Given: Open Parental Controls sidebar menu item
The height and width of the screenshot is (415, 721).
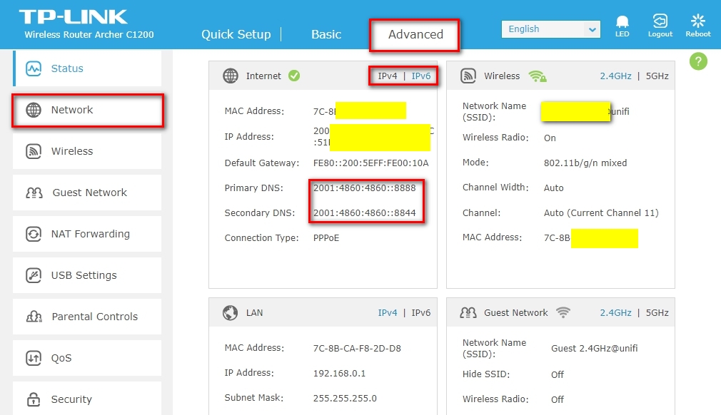Looking at the screenshot, I should point(87,317).
